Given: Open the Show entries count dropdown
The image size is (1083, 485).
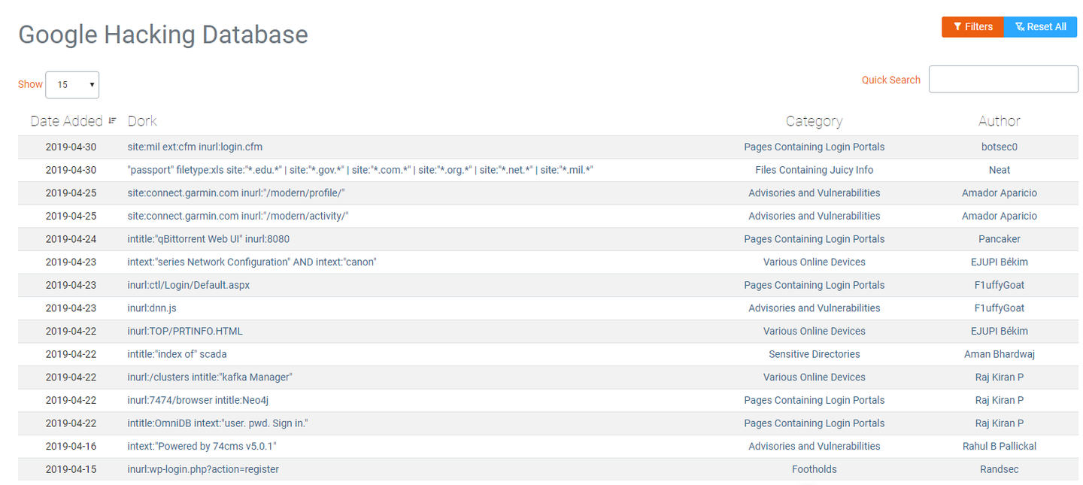Looking at the screenshot, I should (72, 85).
